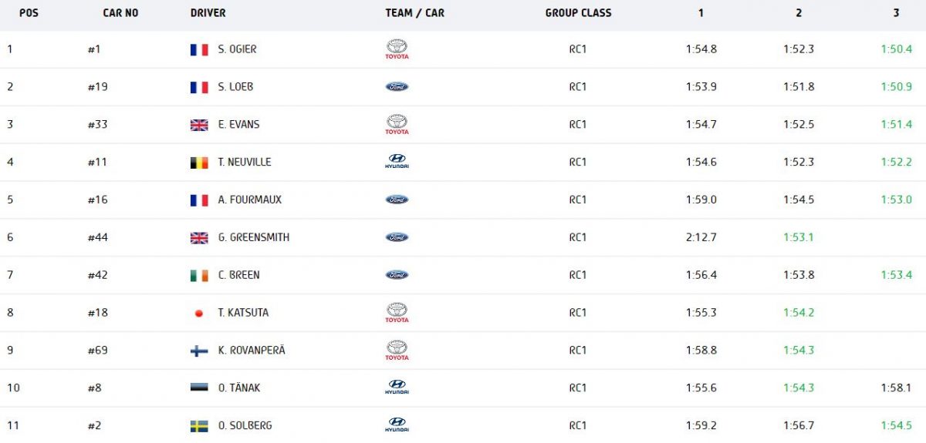The height and width of the screenshot is (443, 926).
Task: Click Toyota logo in S. Ogier row
Action: click(397, 49)
